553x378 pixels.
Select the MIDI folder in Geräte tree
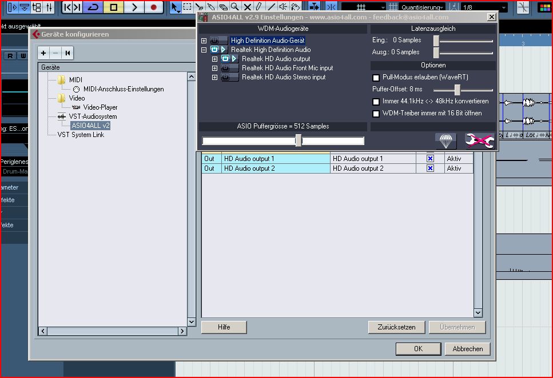coord(75,79)
